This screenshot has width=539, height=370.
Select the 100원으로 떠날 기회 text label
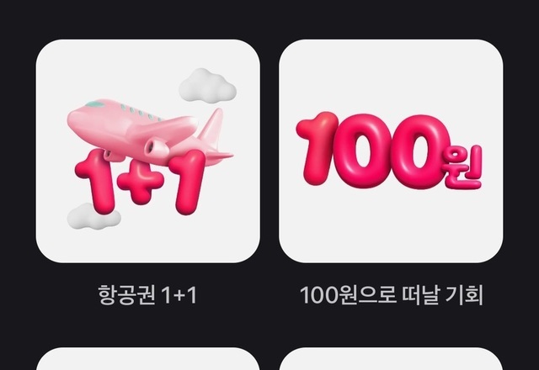tap(392, 295)
